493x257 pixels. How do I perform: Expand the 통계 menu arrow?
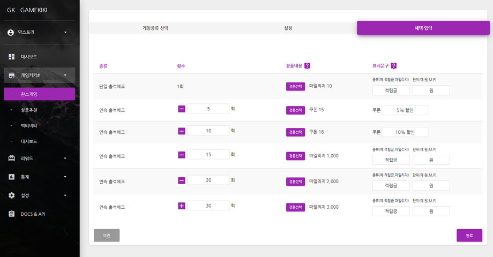pyautogui.click(x=65, y=177)
